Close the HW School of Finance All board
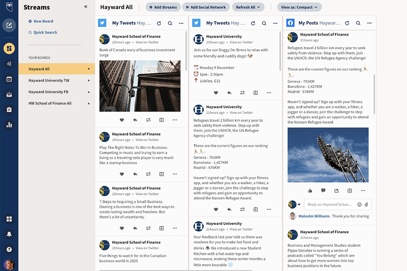407x271 pixels. tap(89, 103)
